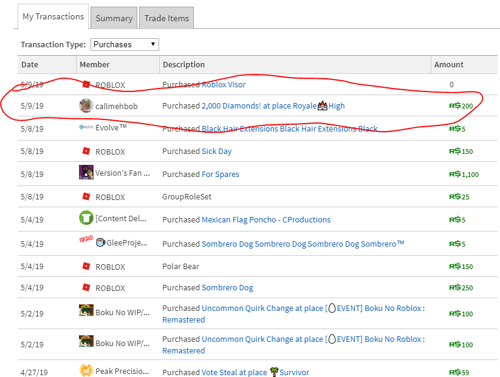The image size is (500, 377).
Task: Click the 0 amount for Roblox Visor
Action: pos(451,85)
